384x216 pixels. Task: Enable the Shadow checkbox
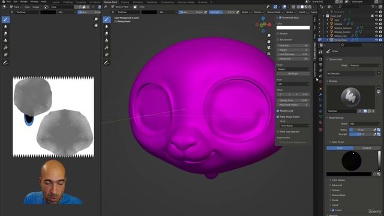(278, 34)
